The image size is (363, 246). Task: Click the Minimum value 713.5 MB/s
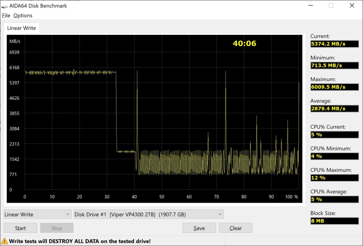pos(335,65)
